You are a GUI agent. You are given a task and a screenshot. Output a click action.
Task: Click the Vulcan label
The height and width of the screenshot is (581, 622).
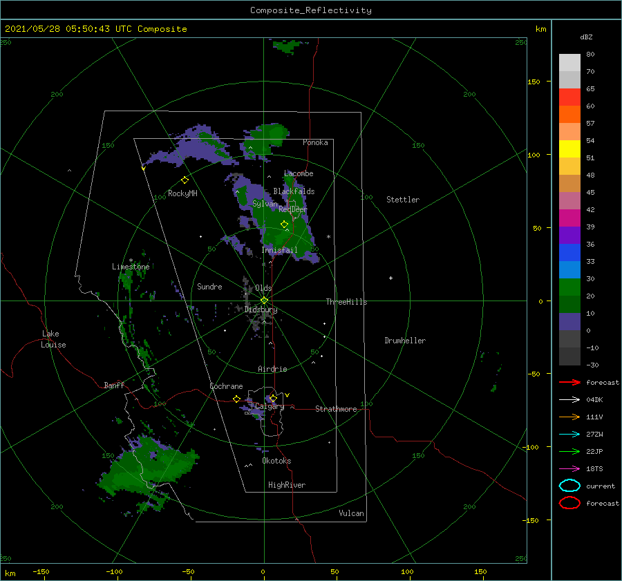(351, 513)
